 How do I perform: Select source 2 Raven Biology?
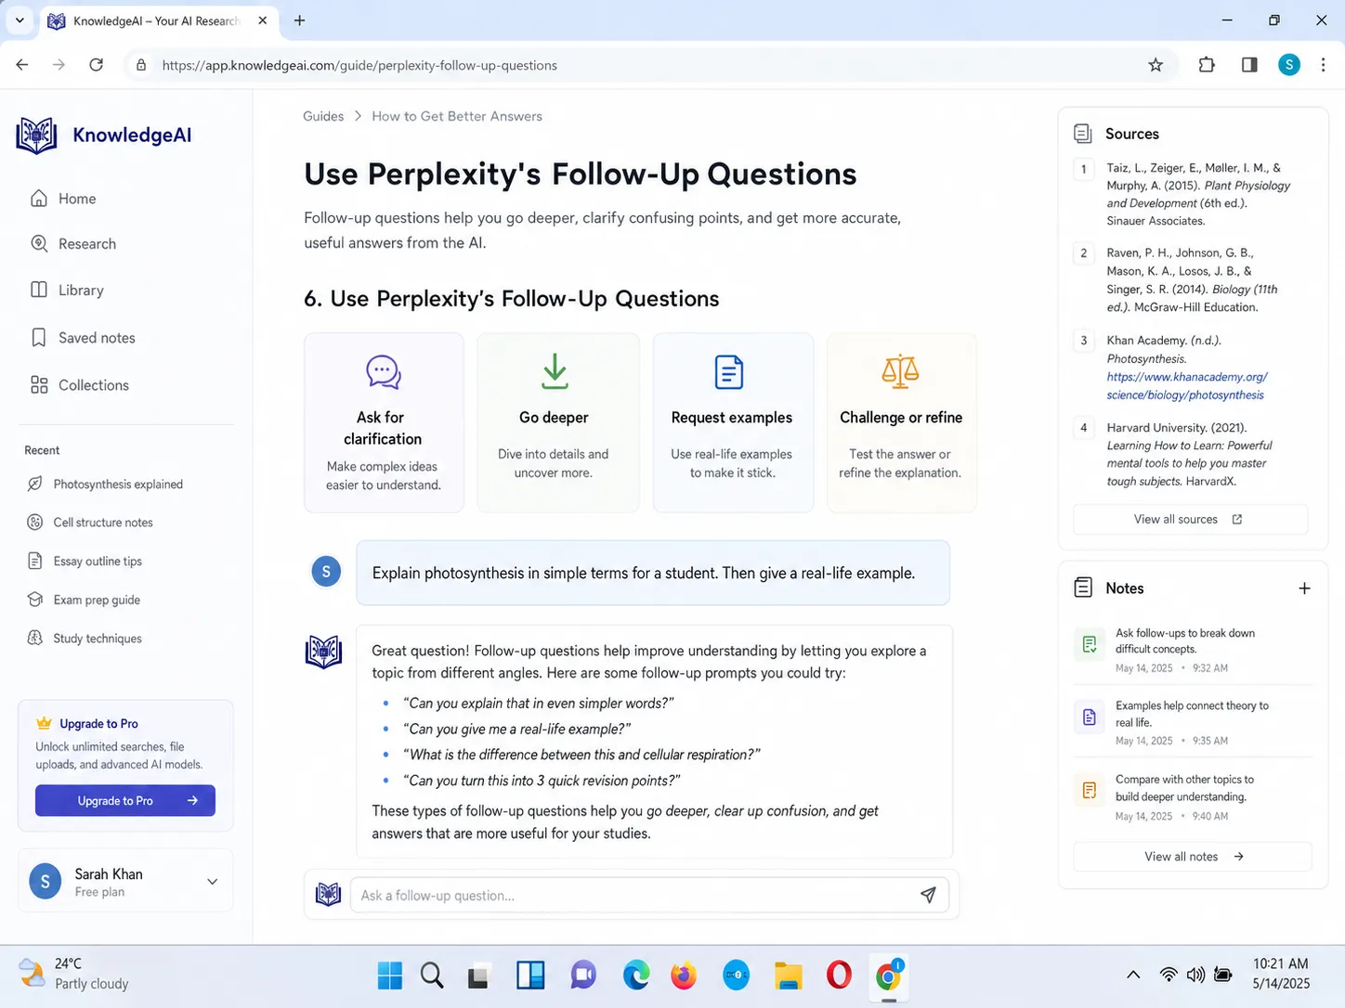(1192, 279)
